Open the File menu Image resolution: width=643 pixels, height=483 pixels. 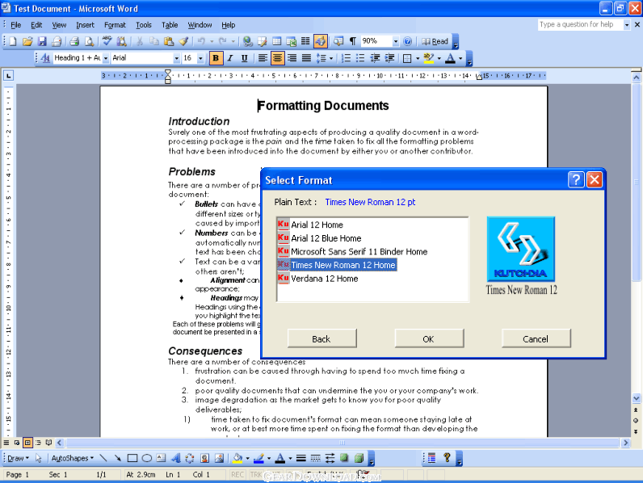pyautogui.click(x=15, y=25)
